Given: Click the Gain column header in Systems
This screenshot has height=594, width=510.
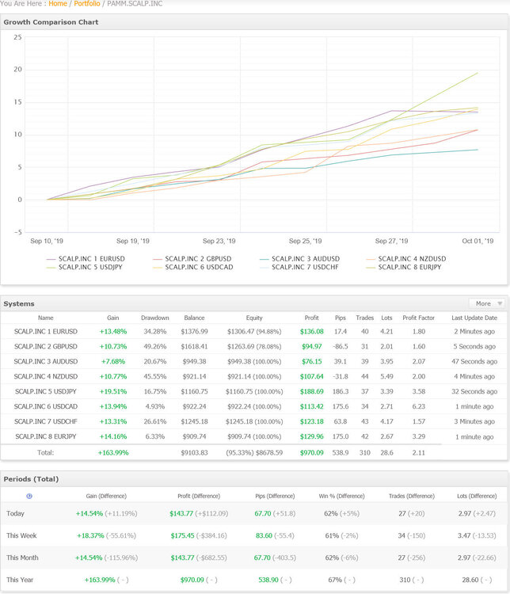Looking at the screenshot, I should tap(113, 318).
